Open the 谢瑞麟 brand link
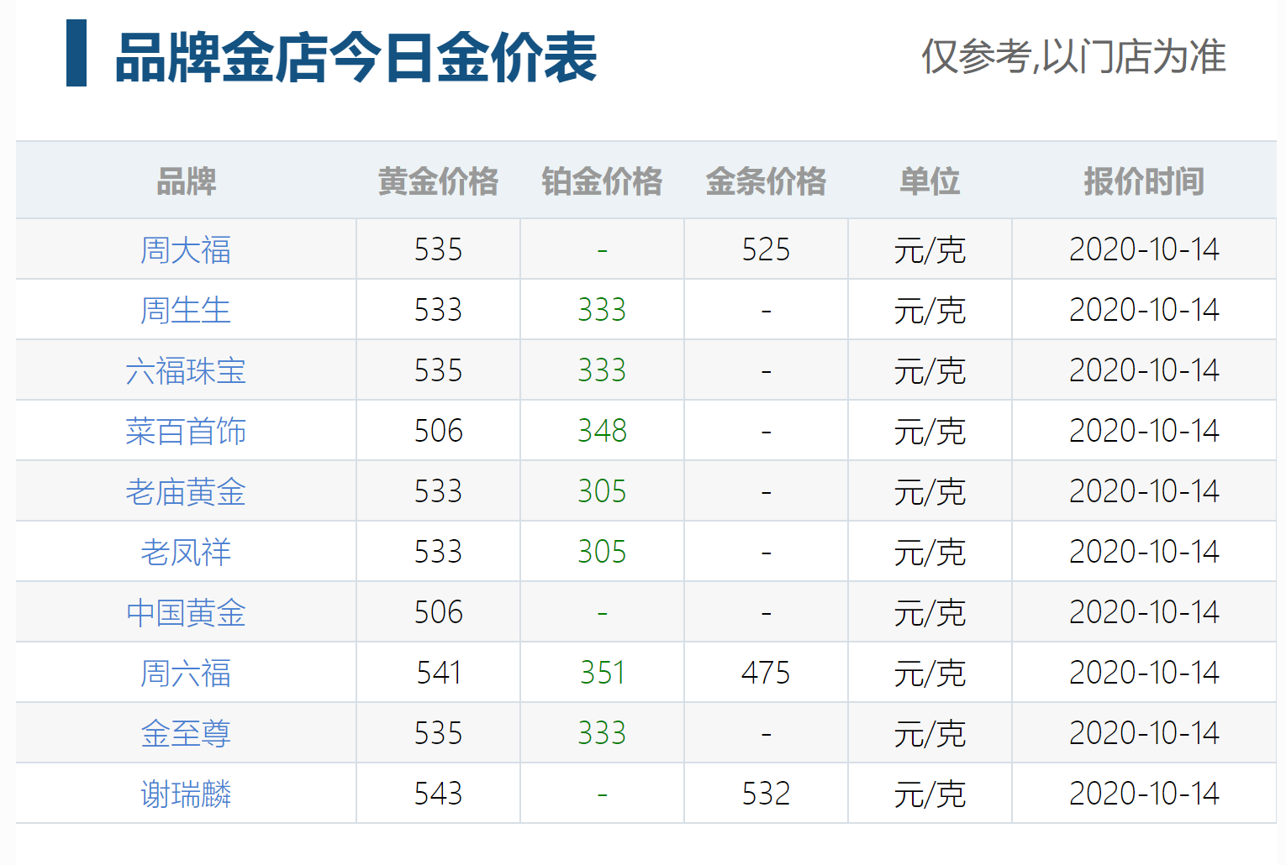 [186, 794]
